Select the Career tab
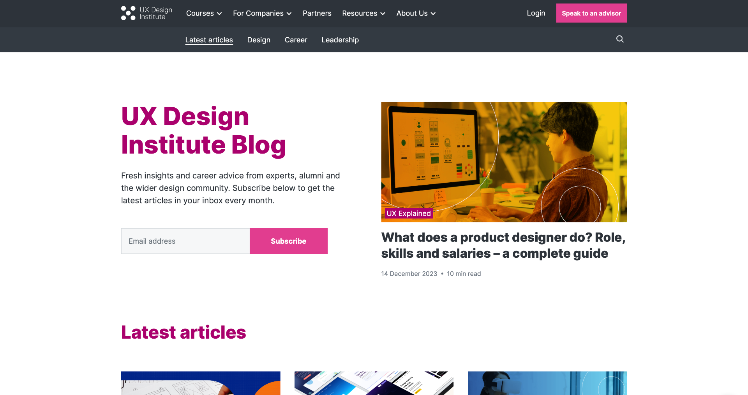The height and width of the screenshot is (395, 748). pos(296,40)
